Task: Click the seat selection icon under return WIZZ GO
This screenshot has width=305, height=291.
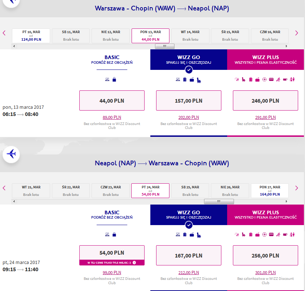Action: point(199,235)
